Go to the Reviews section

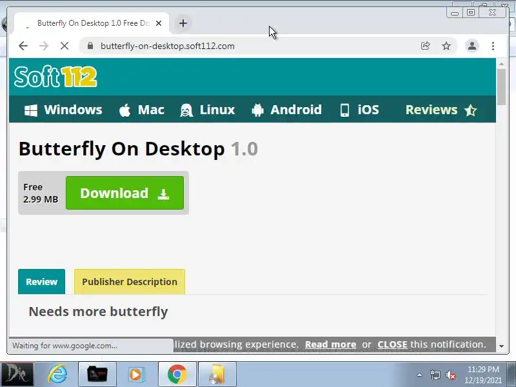click(441, 110)
